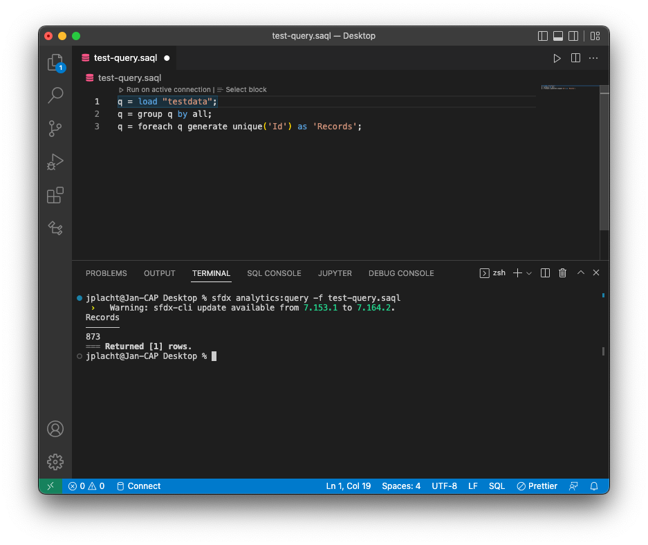
Task: Open the Accounts icon in the sidebar
Action: click(x=55, y=429)
